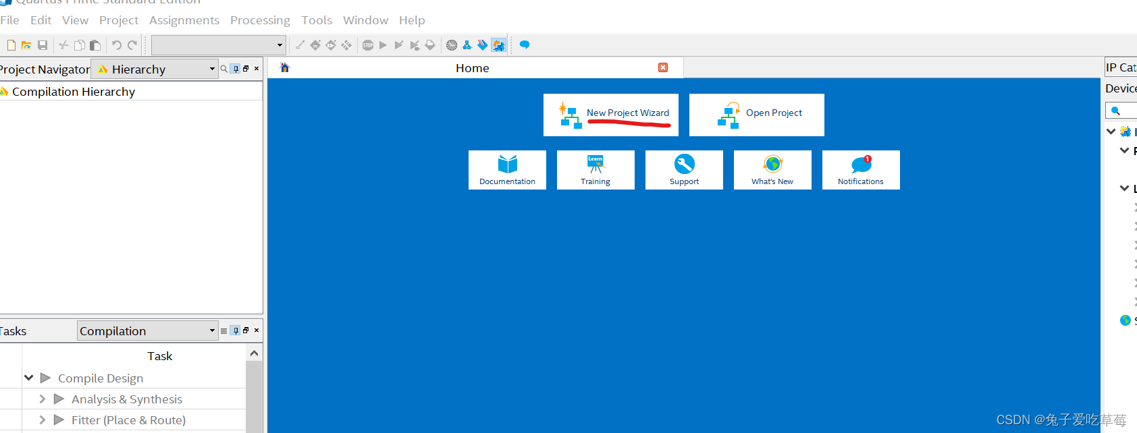Click the STOP processing icon
The height and width of the screenshot is (433, 1137).
368,45
